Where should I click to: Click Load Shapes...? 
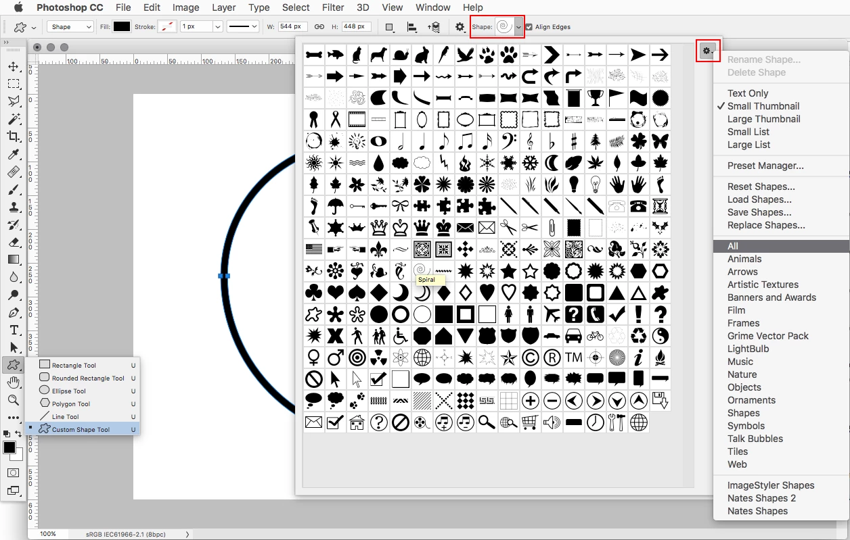(x=759, y=199)
